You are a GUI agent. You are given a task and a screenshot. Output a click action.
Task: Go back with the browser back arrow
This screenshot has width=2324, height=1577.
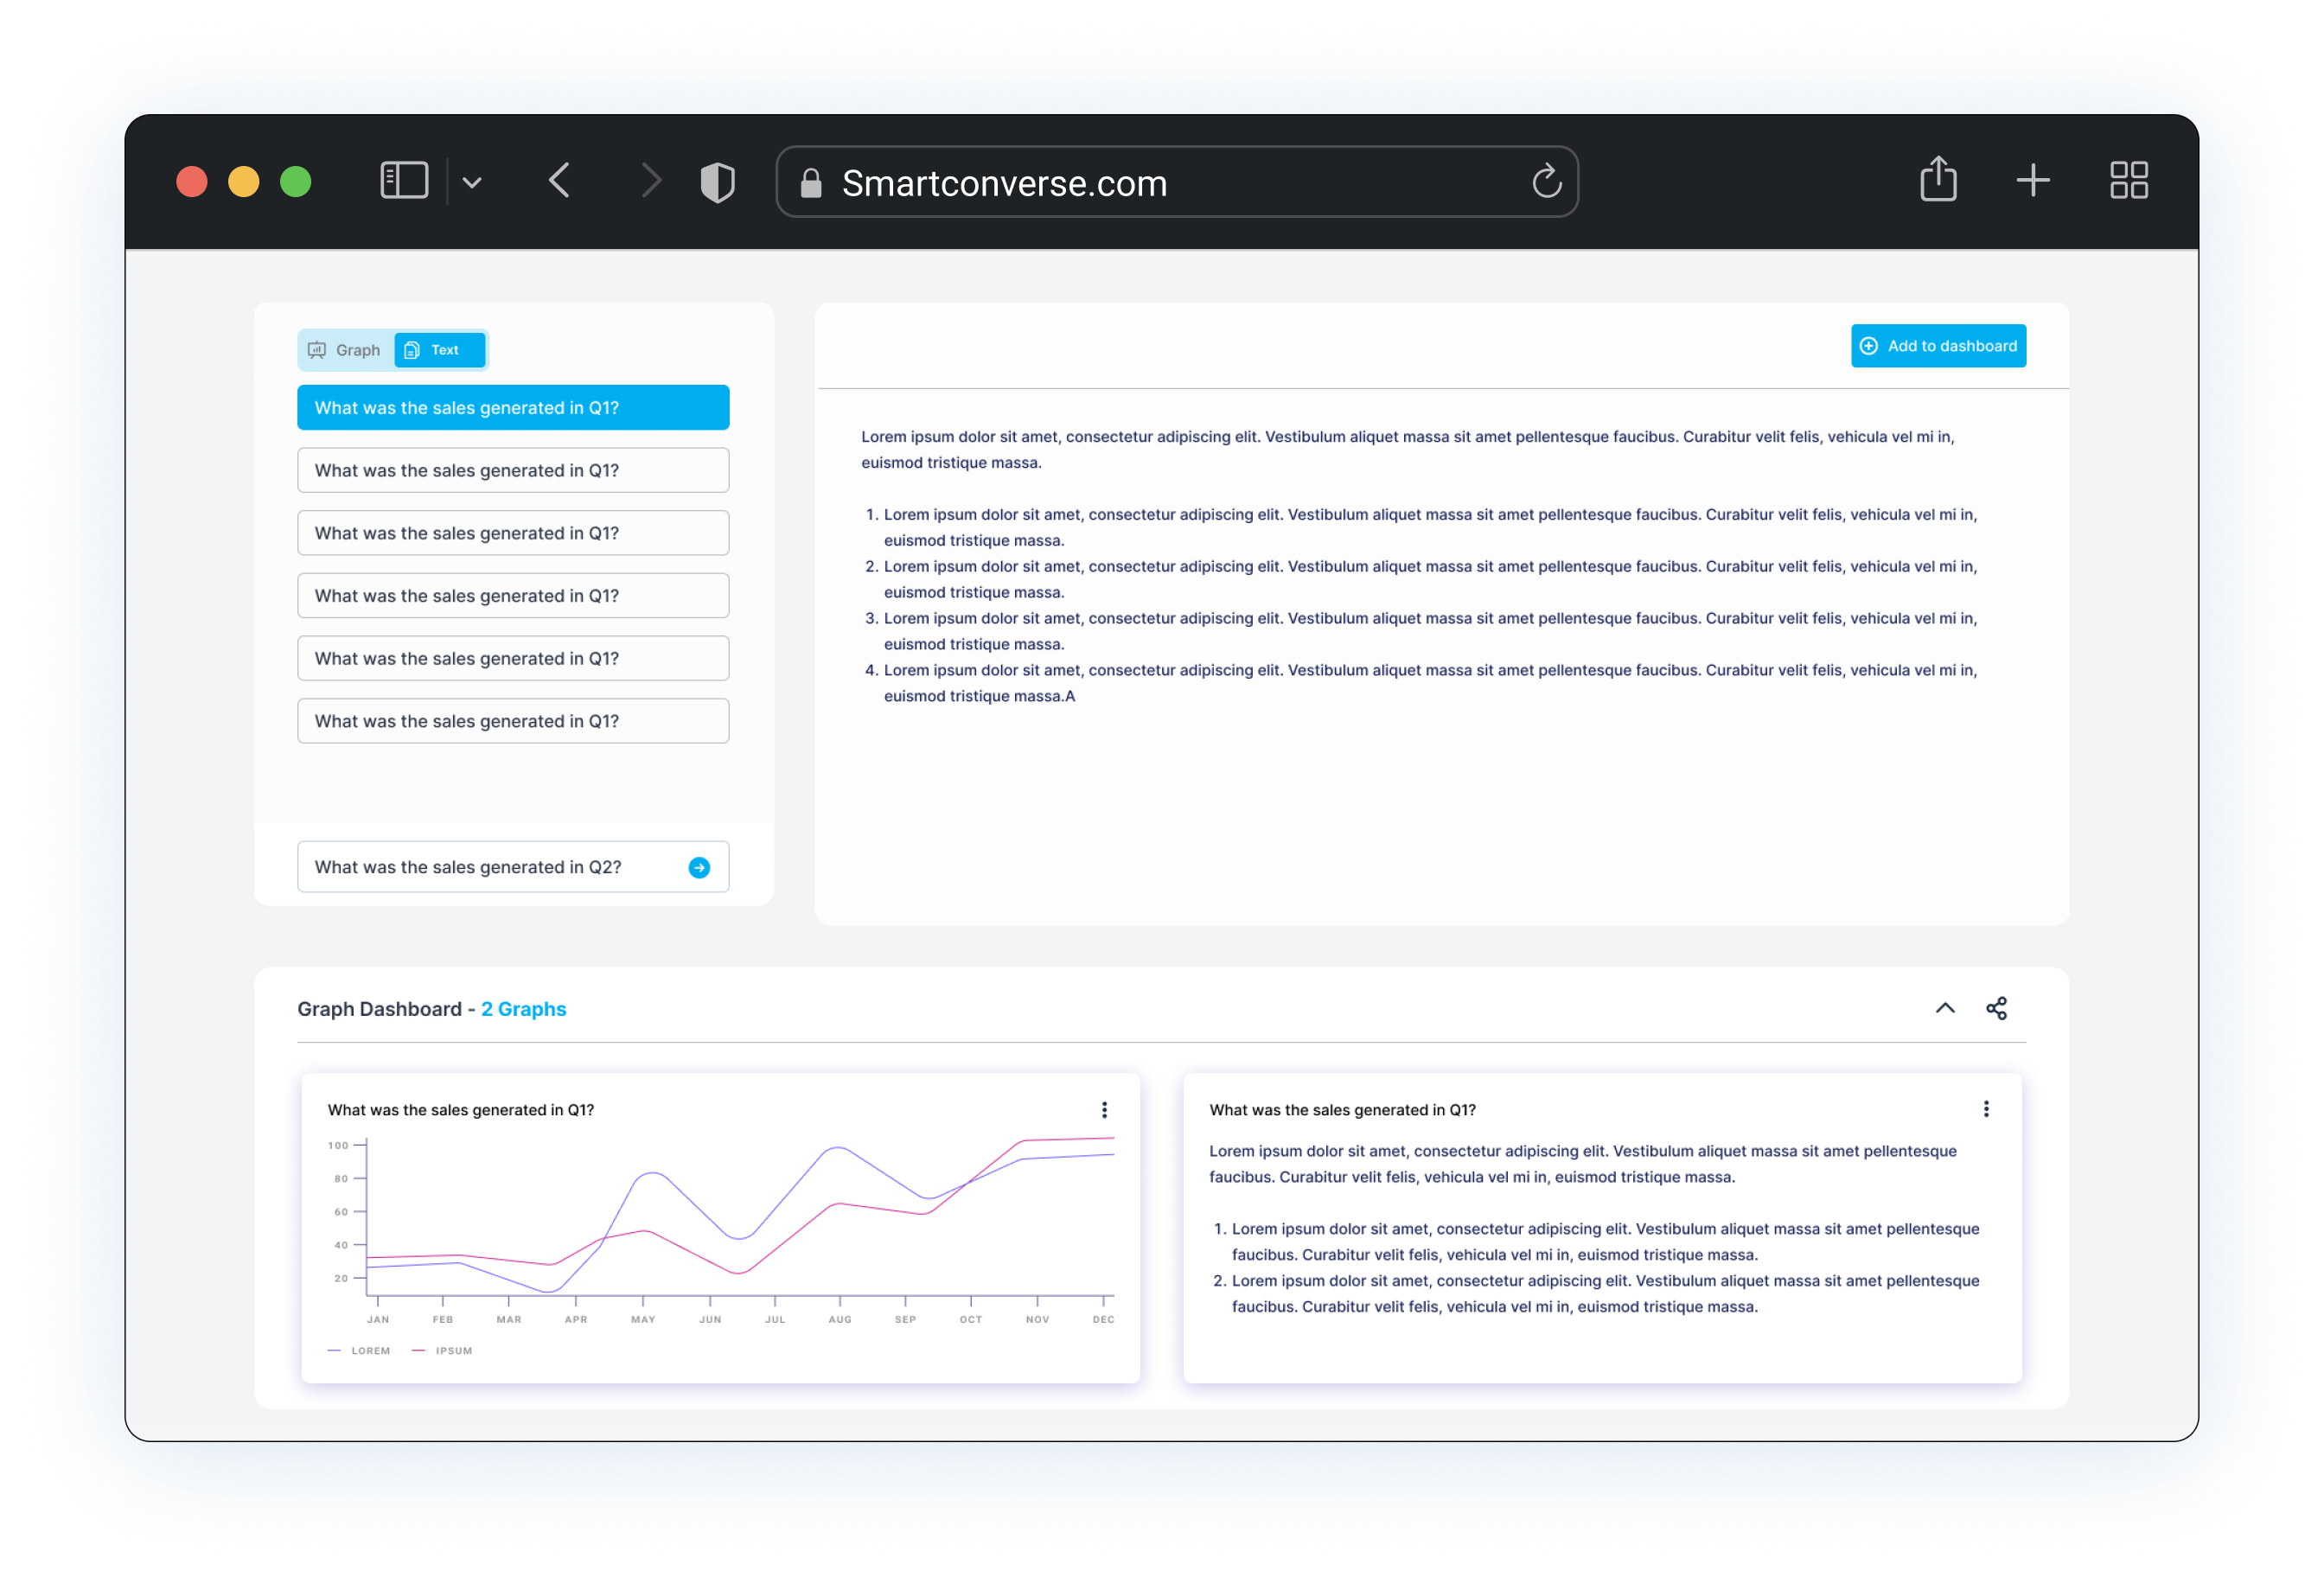pos(559,181)
